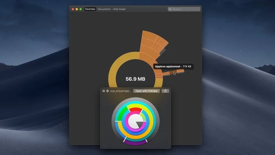Minimize the window with the yellow button

click(x=77, y=9)
